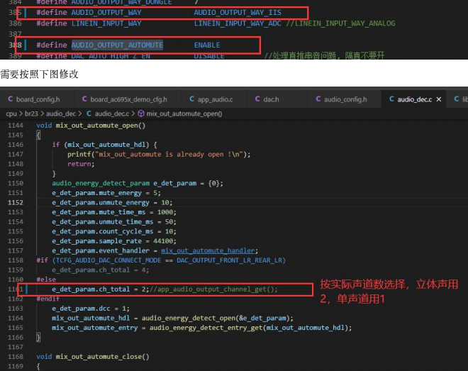Click the ENABLE value on line 388
The image size is (468, 371).
pos(207,45)
